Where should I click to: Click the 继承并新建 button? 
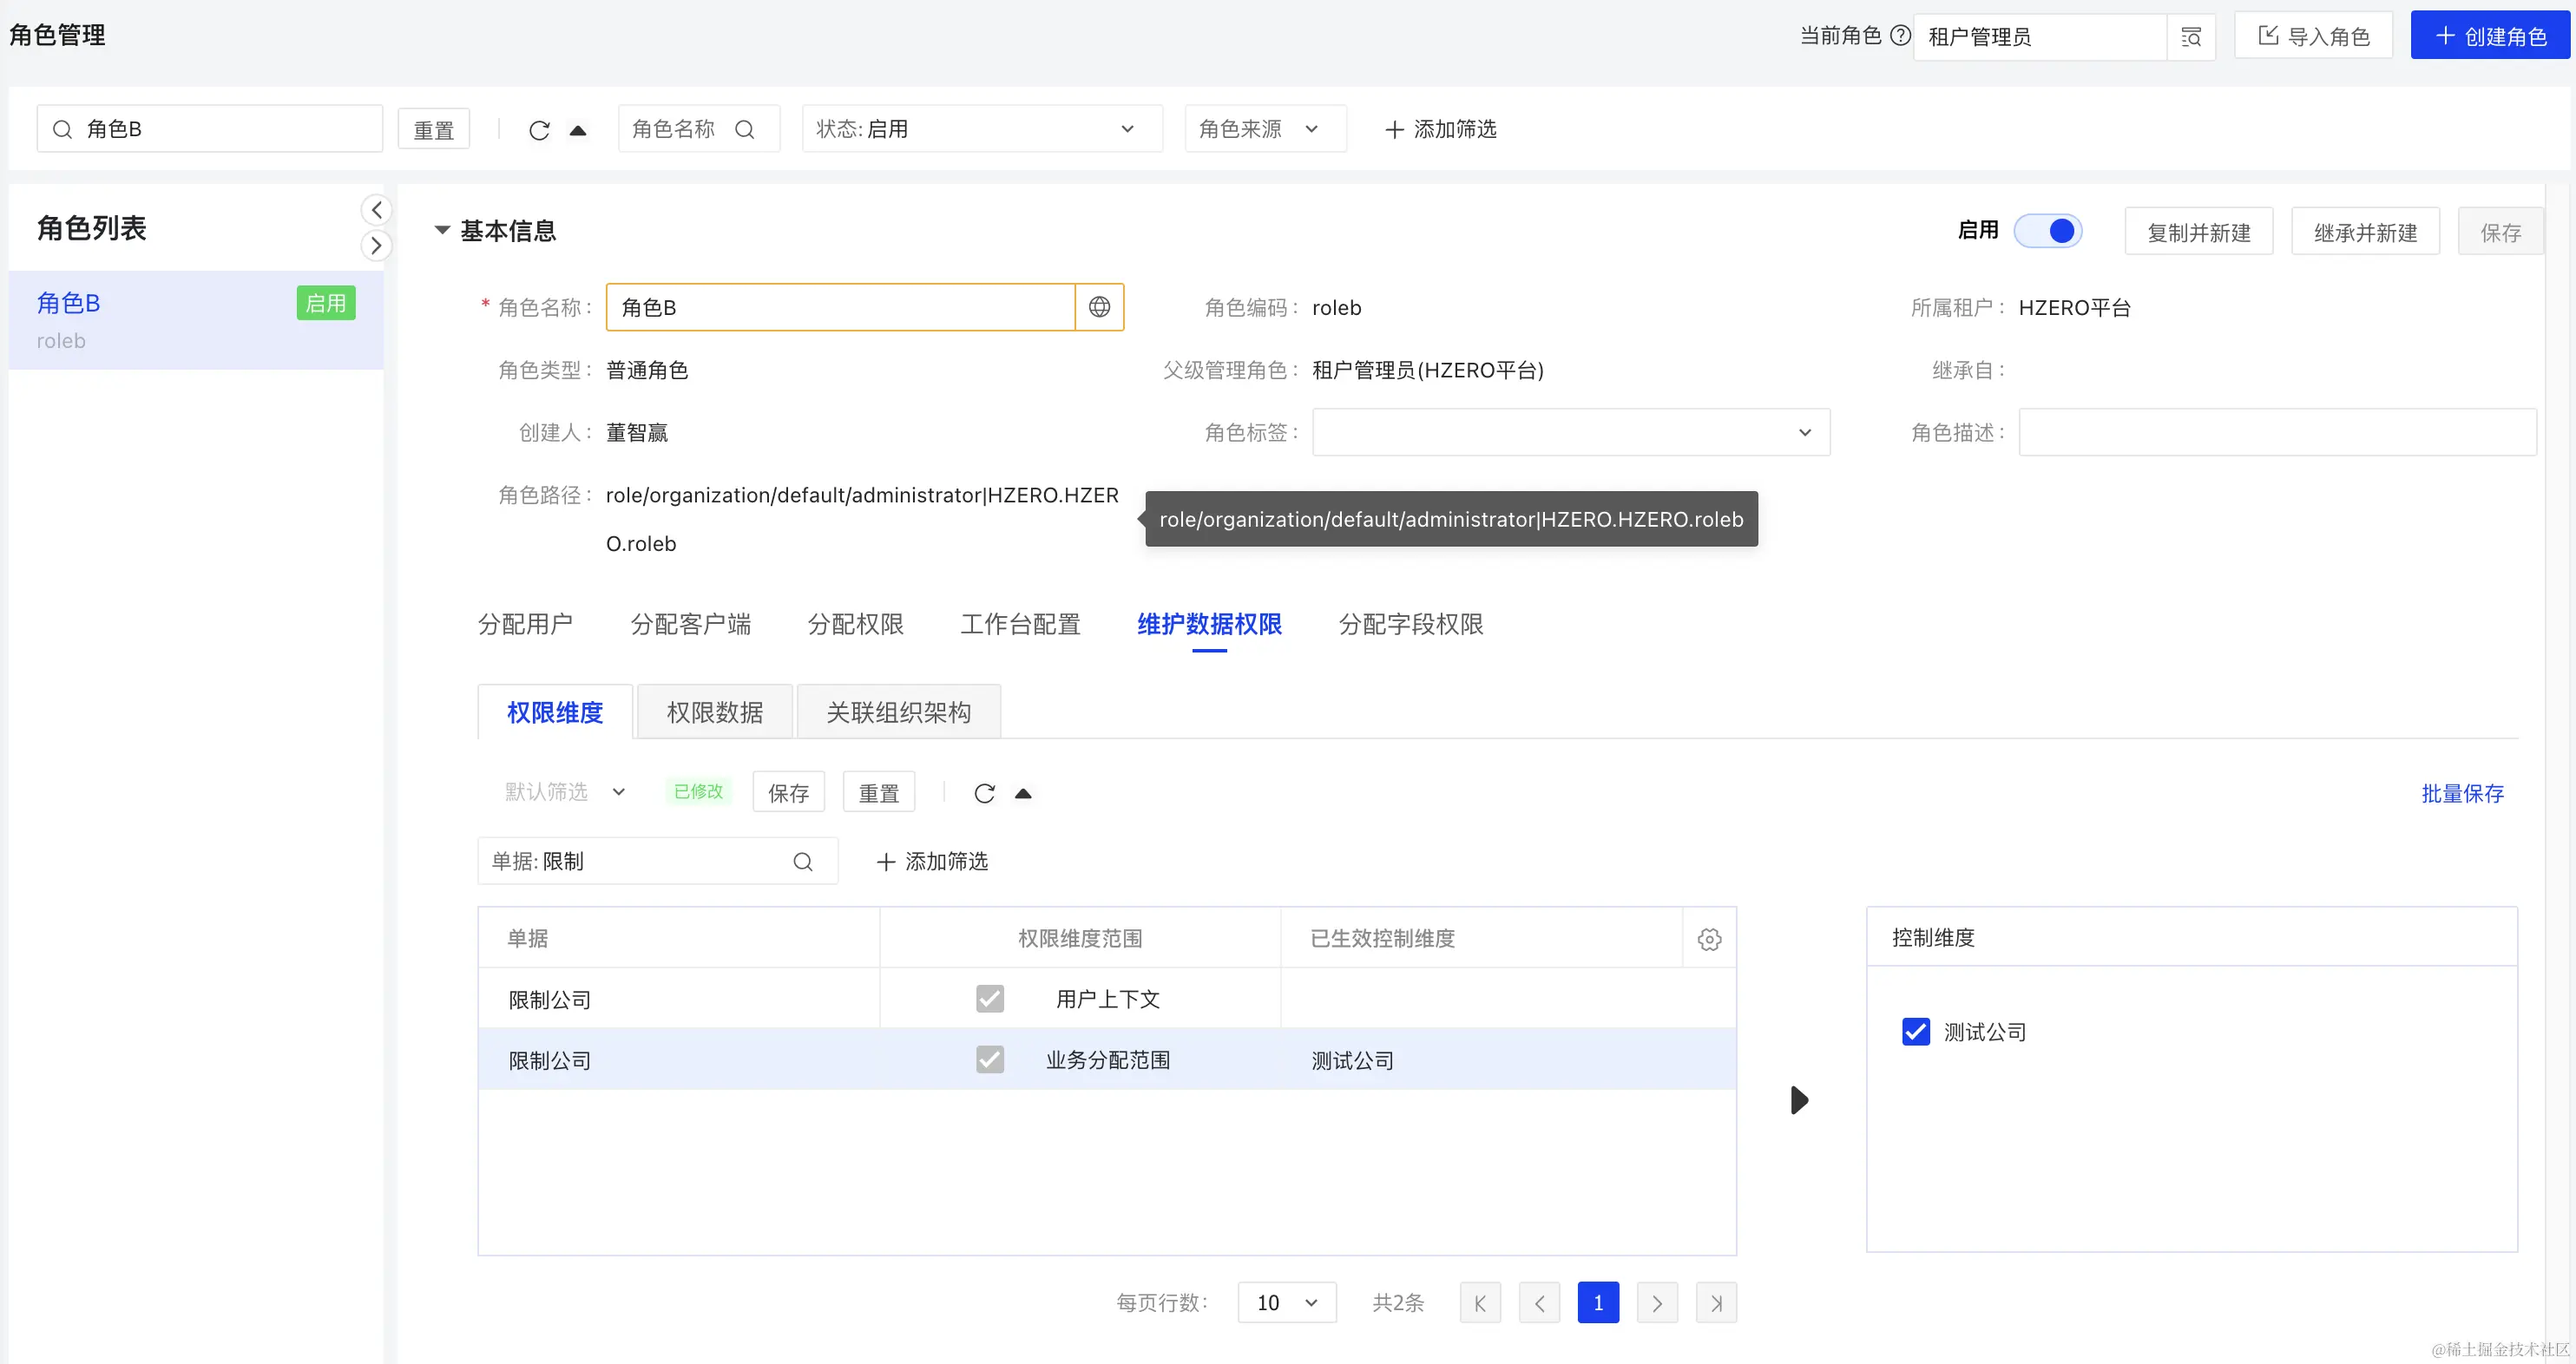click(2365, 232)
